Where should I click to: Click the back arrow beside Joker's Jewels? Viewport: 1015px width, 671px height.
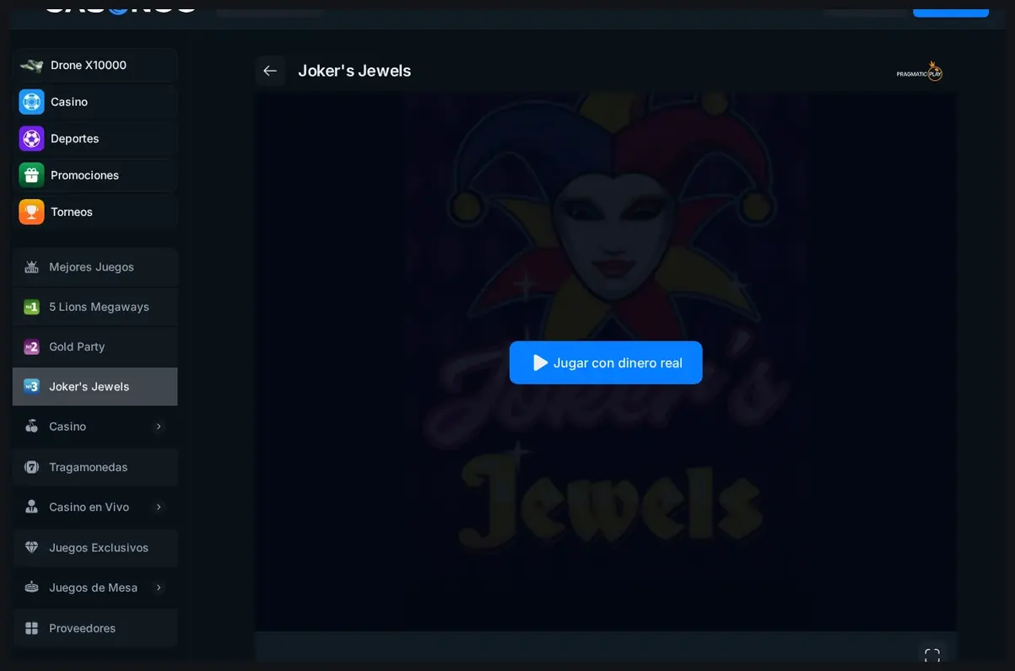point(270,71)
